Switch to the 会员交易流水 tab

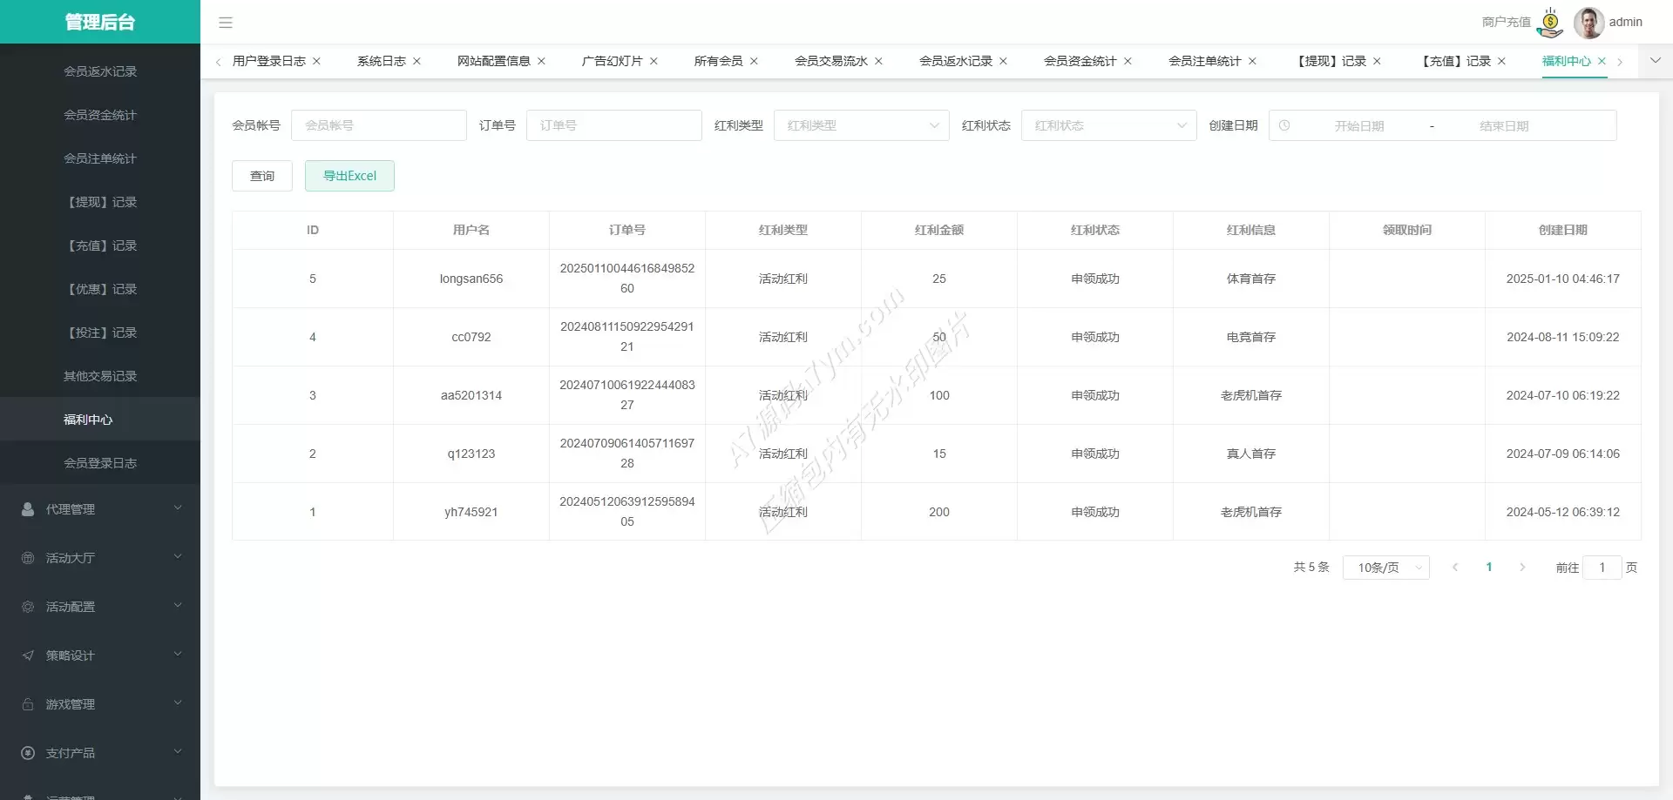pyautogui.click(x=830, y=61)
